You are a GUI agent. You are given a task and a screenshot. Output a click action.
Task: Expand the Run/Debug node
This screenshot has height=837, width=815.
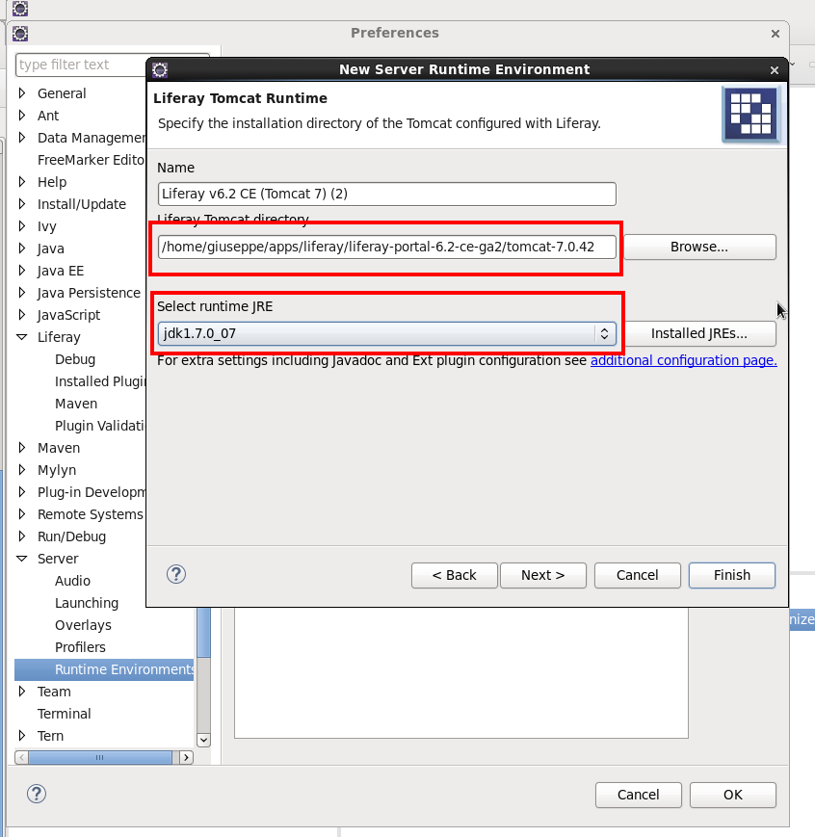pyautogui.click(x=22, y=536)
